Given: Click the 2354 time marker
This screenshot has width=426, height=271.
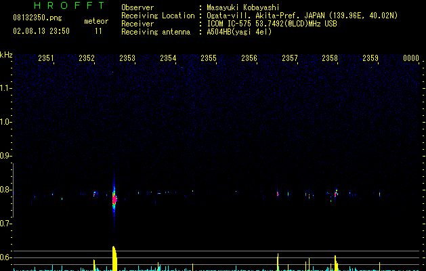Looking at the screenshot, I should (x=168, y=58).
